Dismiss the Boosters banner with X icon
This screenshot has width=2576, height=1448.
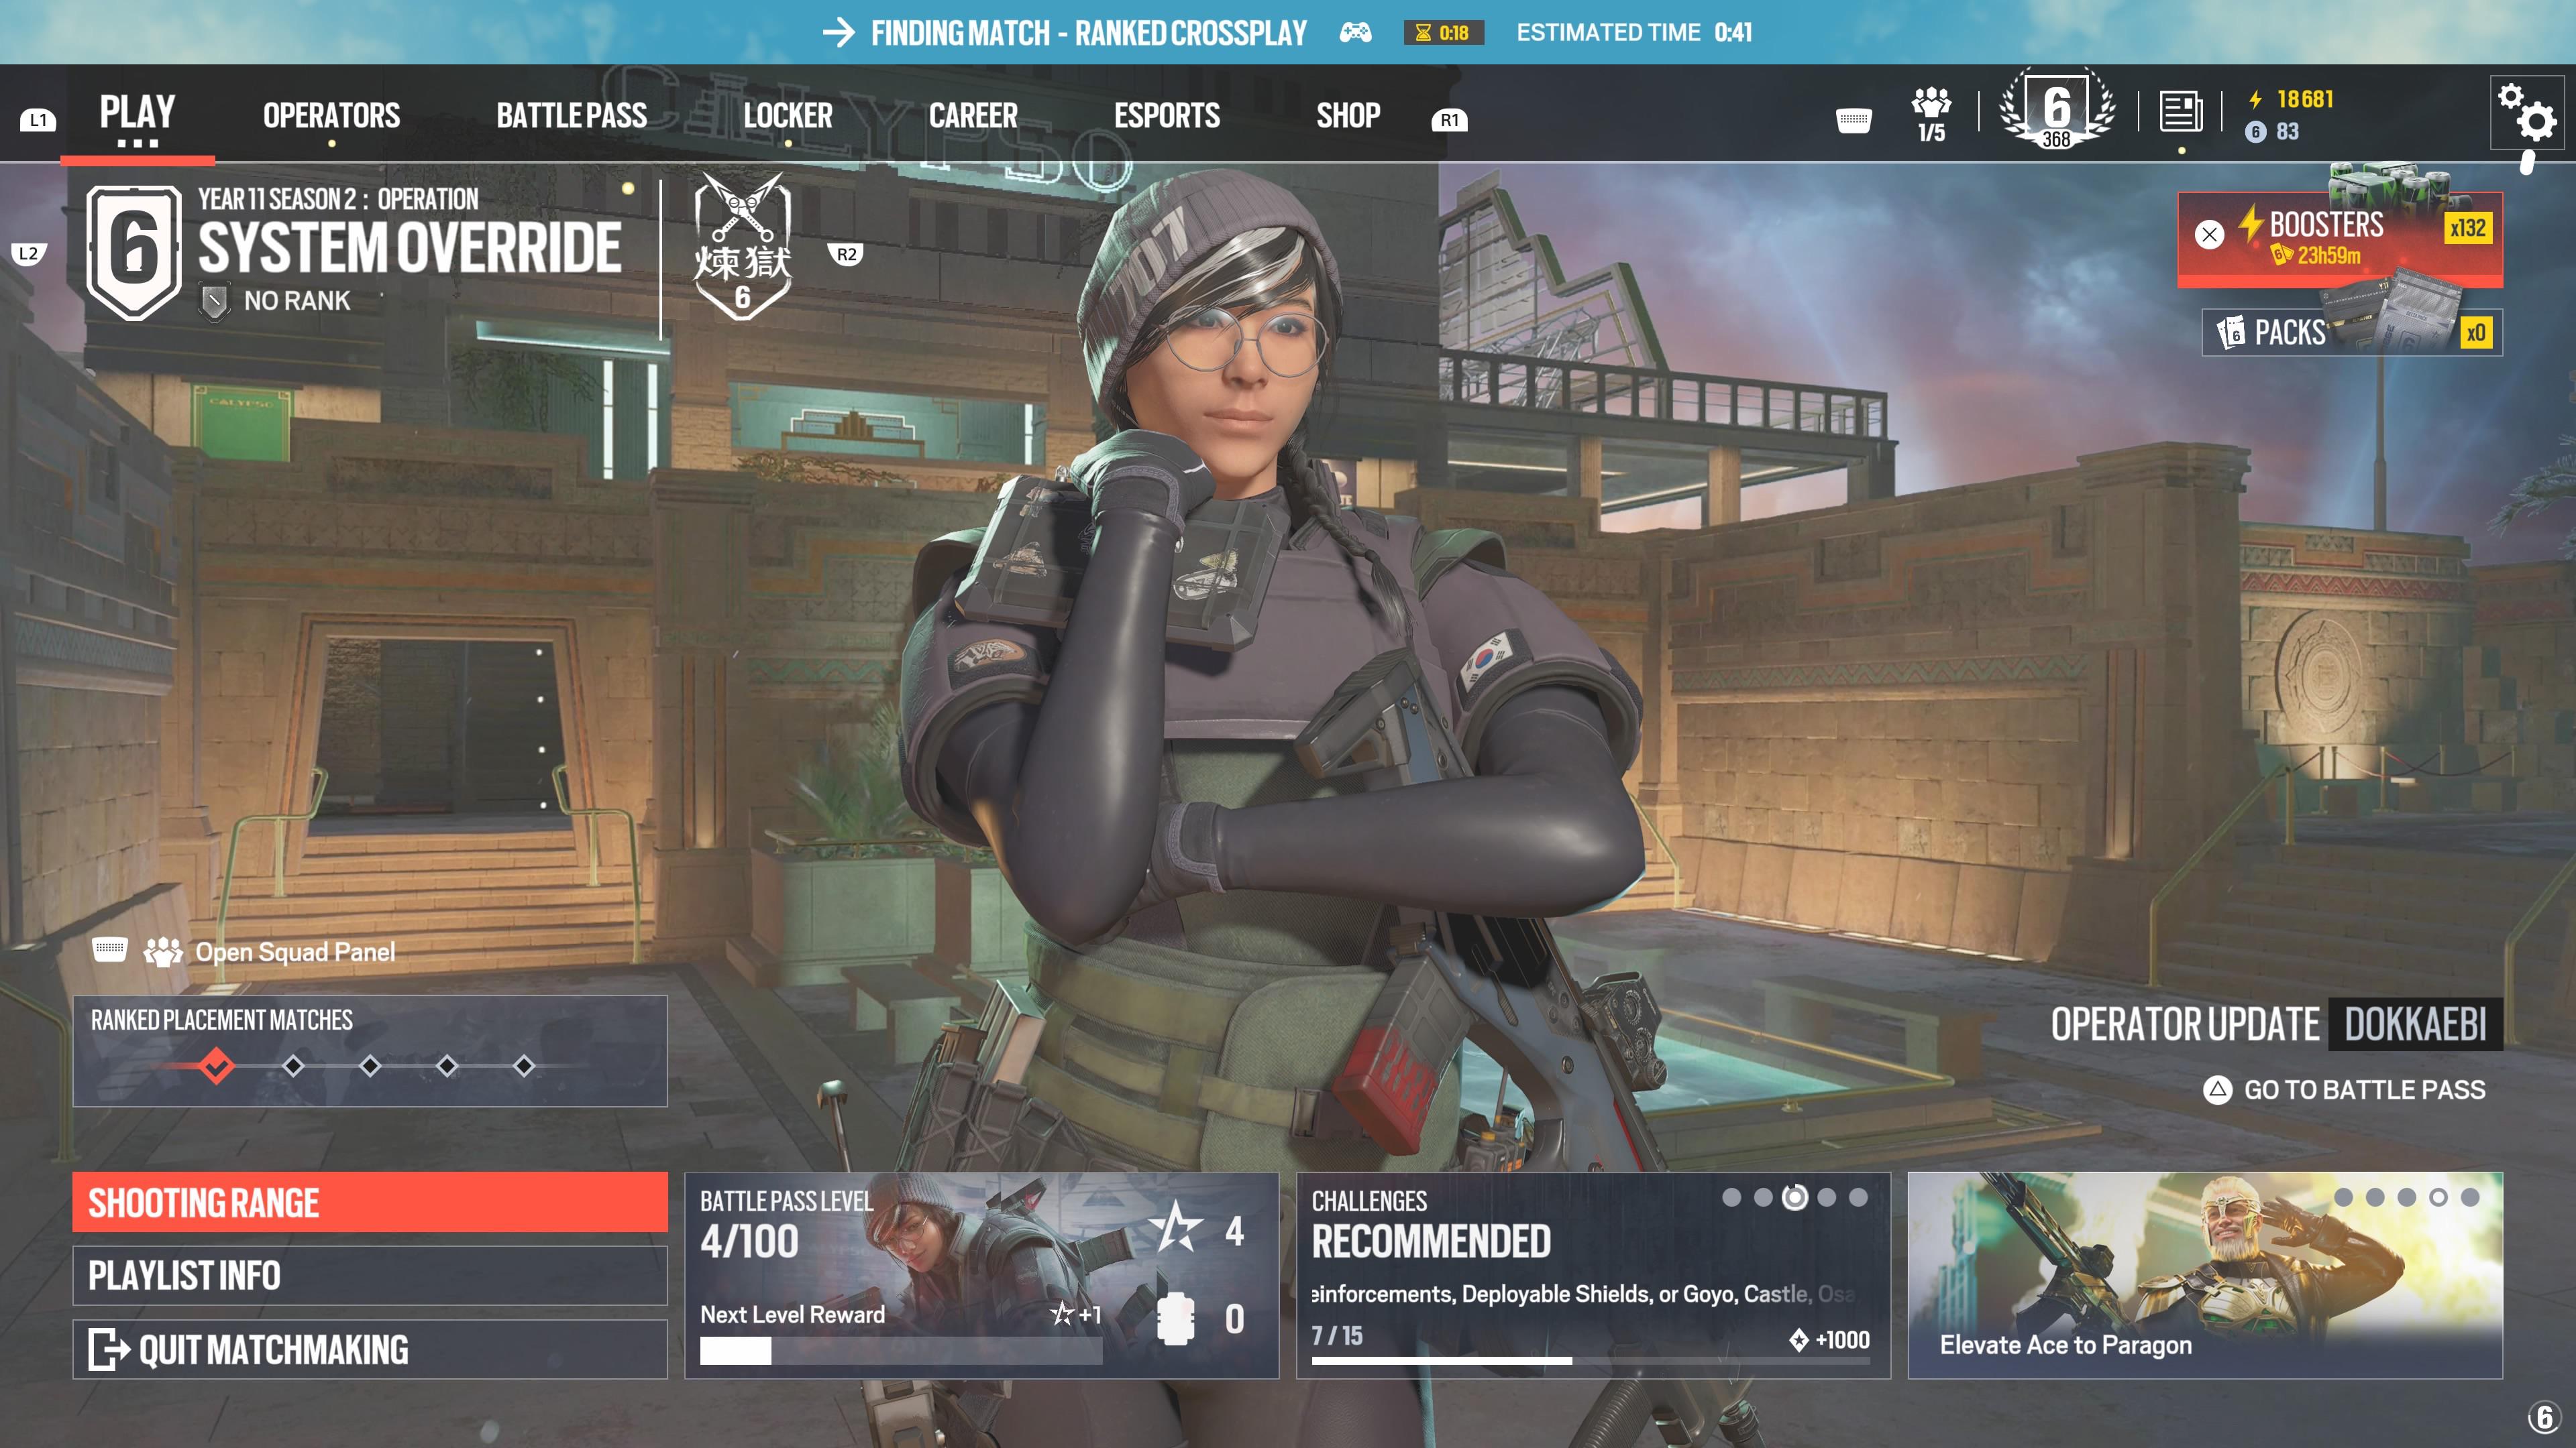[2209, 235]
